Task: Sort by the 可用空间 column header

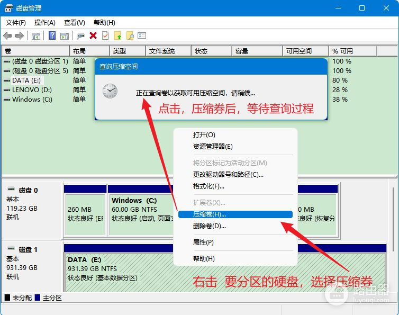Action: pyautogui.click(x=306, y=51)
